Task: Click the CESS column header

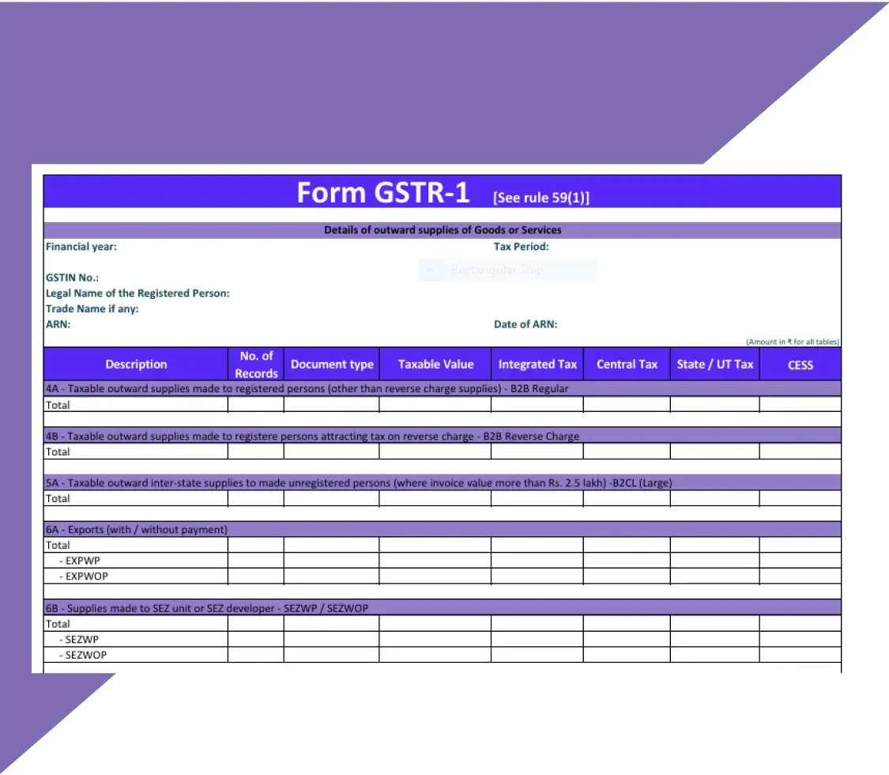Action: pos(800,365)
